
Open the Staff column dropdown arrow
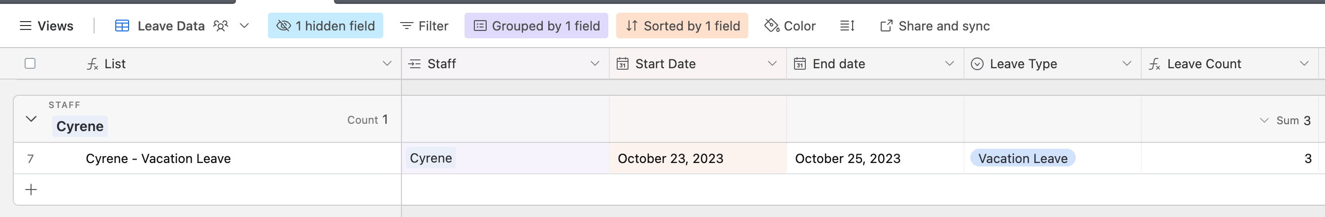pyautogui.click(x=595, y=64)
